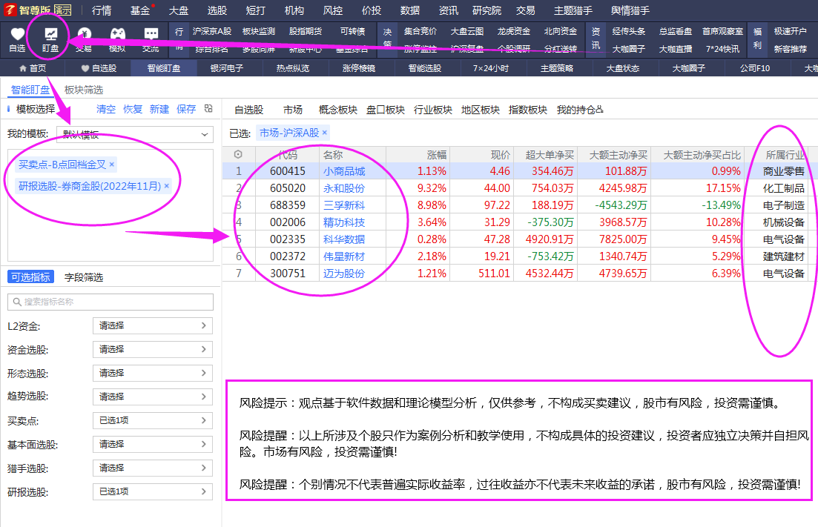Expand the 买卖点 selector

coord(152,421)
